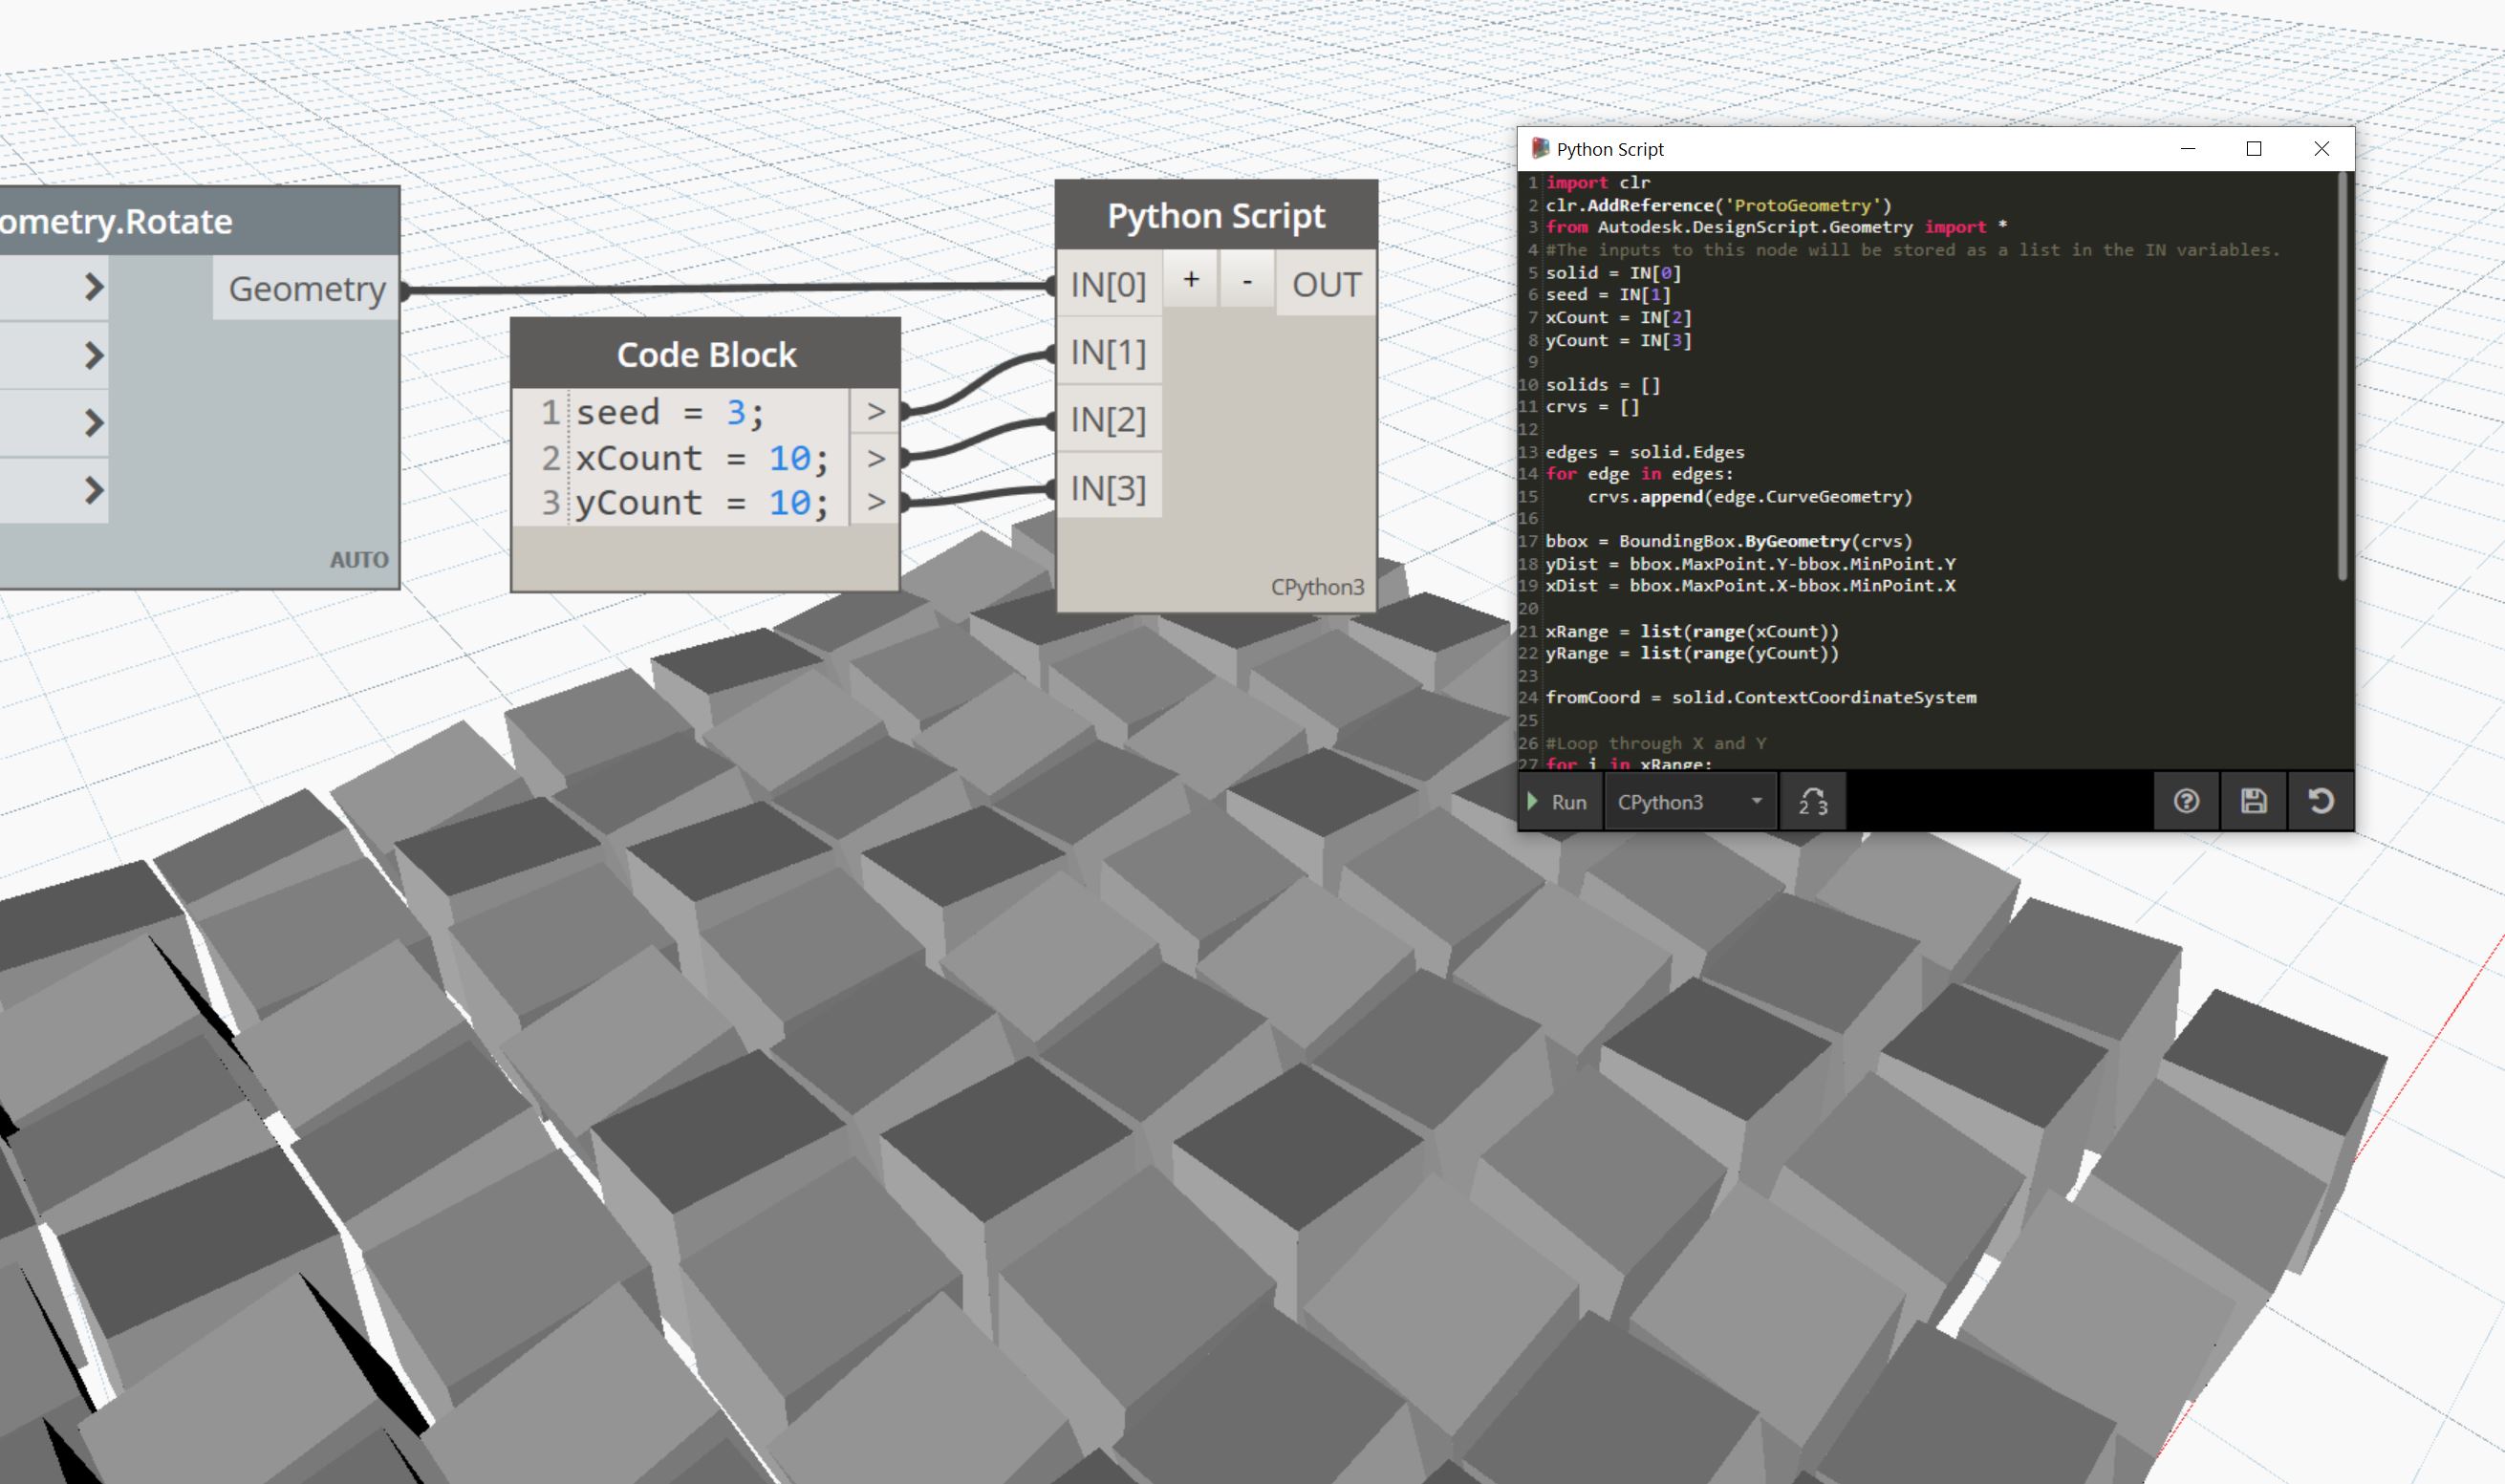Select the IN[3] input port
This screenshot has width=2505, height=1484.
point(1108,488)
